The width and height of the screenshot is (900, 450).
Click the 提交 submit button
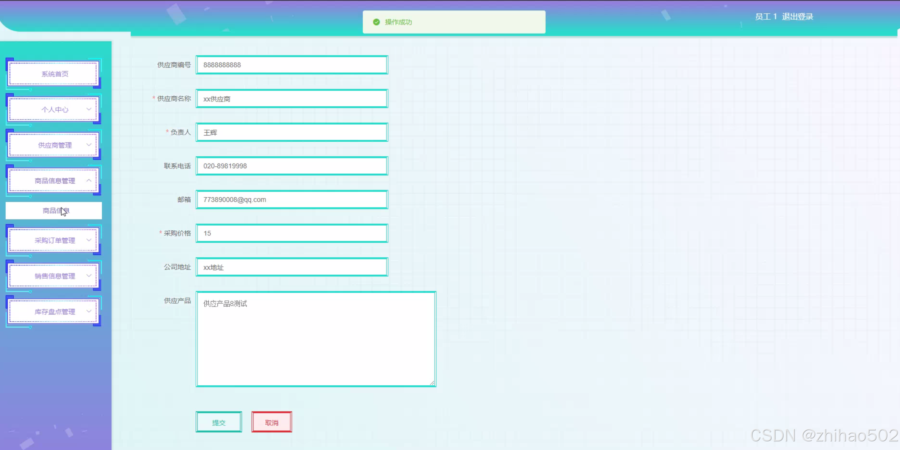pyautogui.click(x=219, y=423)
